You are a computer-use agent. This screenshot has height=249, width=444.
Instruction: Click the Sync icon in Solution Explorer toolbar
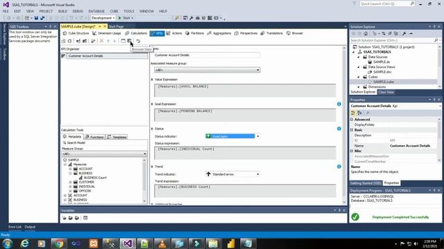coord(384,34)
